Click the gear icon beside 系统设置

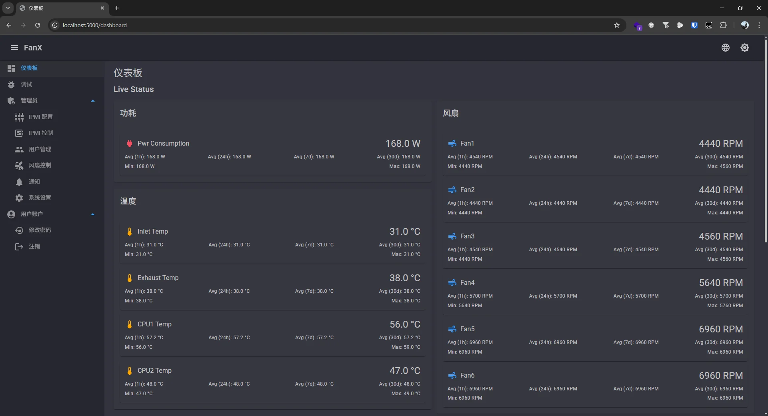click(19, 198)
